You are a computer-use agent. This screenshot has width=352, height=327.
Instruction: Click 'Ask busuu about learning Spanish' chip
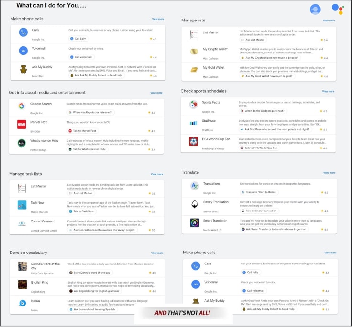click(x=93, y=309)
